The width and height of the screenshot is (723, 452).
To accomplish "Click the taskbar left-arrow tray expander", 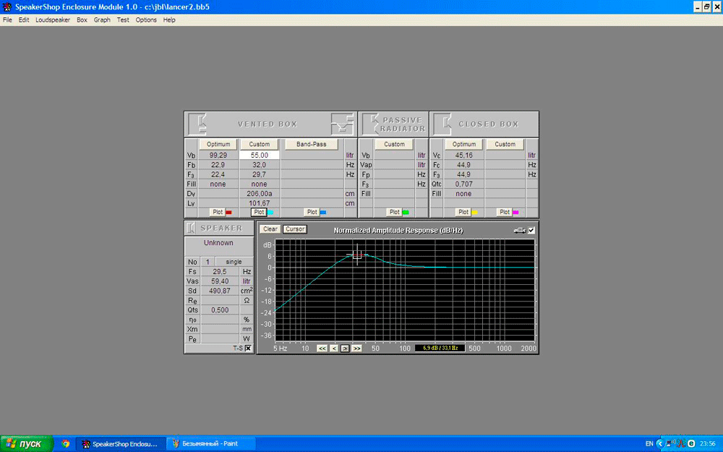I will tap(660, 444).
